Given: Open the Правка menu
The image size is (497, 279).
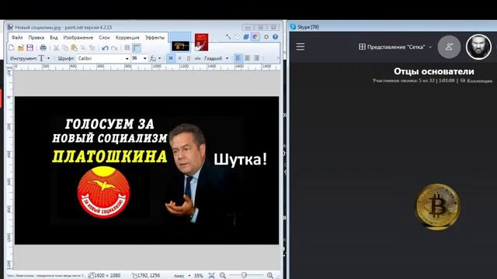Looking at the screenshot, I should 36,37.
